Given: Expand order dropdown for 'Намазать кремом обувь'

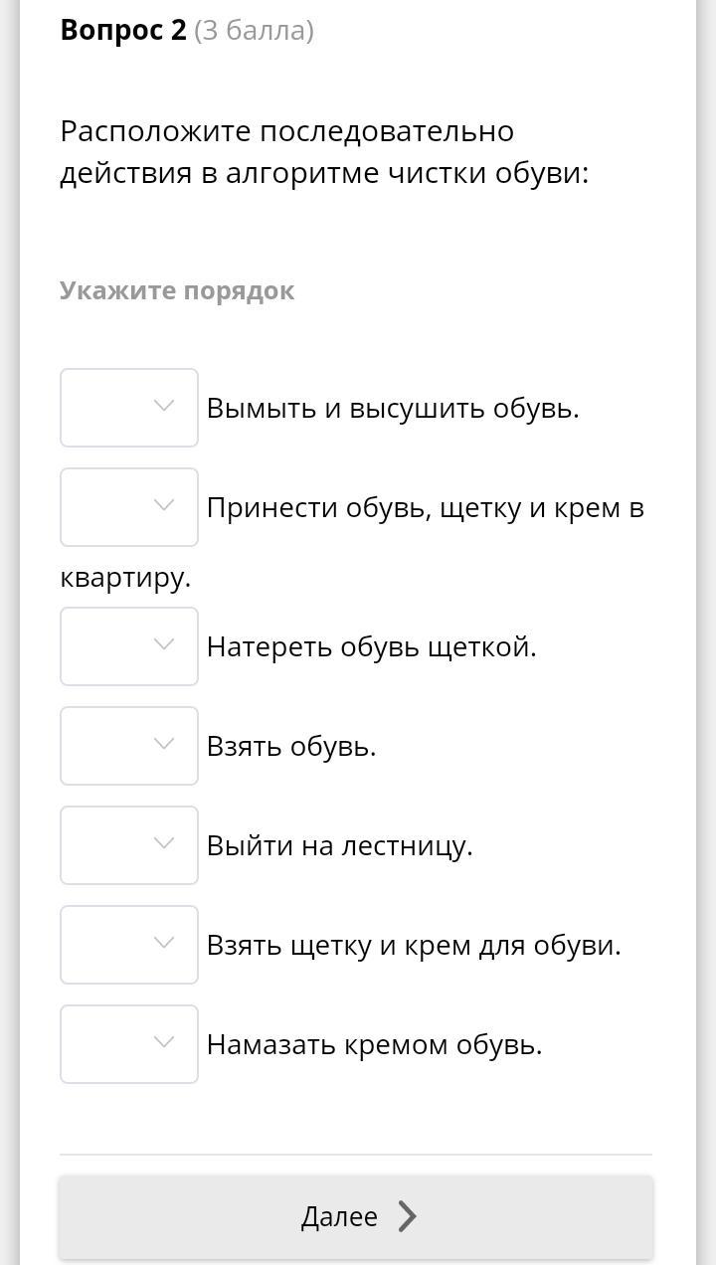Looking at the screenshot, I should point(129,1044).
